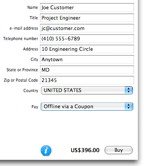Click the Pay dropdown's blue arrow stepper
Viewport: 144px width, 166px height.
click(129, 106)
